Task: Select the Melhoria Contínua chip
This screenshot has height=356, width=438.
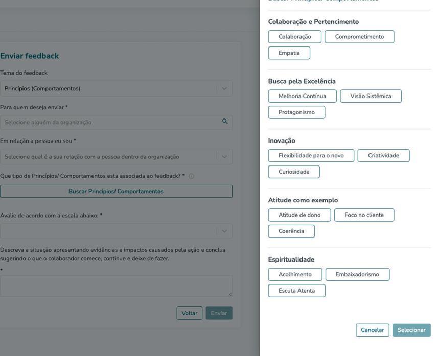Action: pyautogui.click(x=302, y=96)
